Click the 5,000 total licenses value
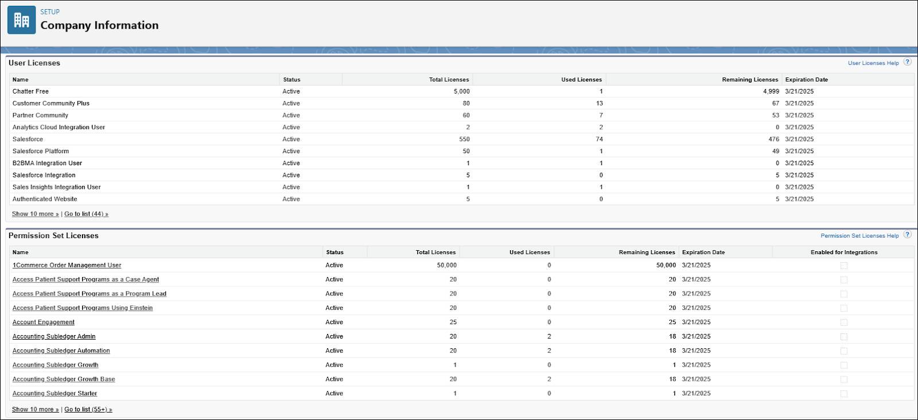918x420 pixels. click(x=461, y=91)
